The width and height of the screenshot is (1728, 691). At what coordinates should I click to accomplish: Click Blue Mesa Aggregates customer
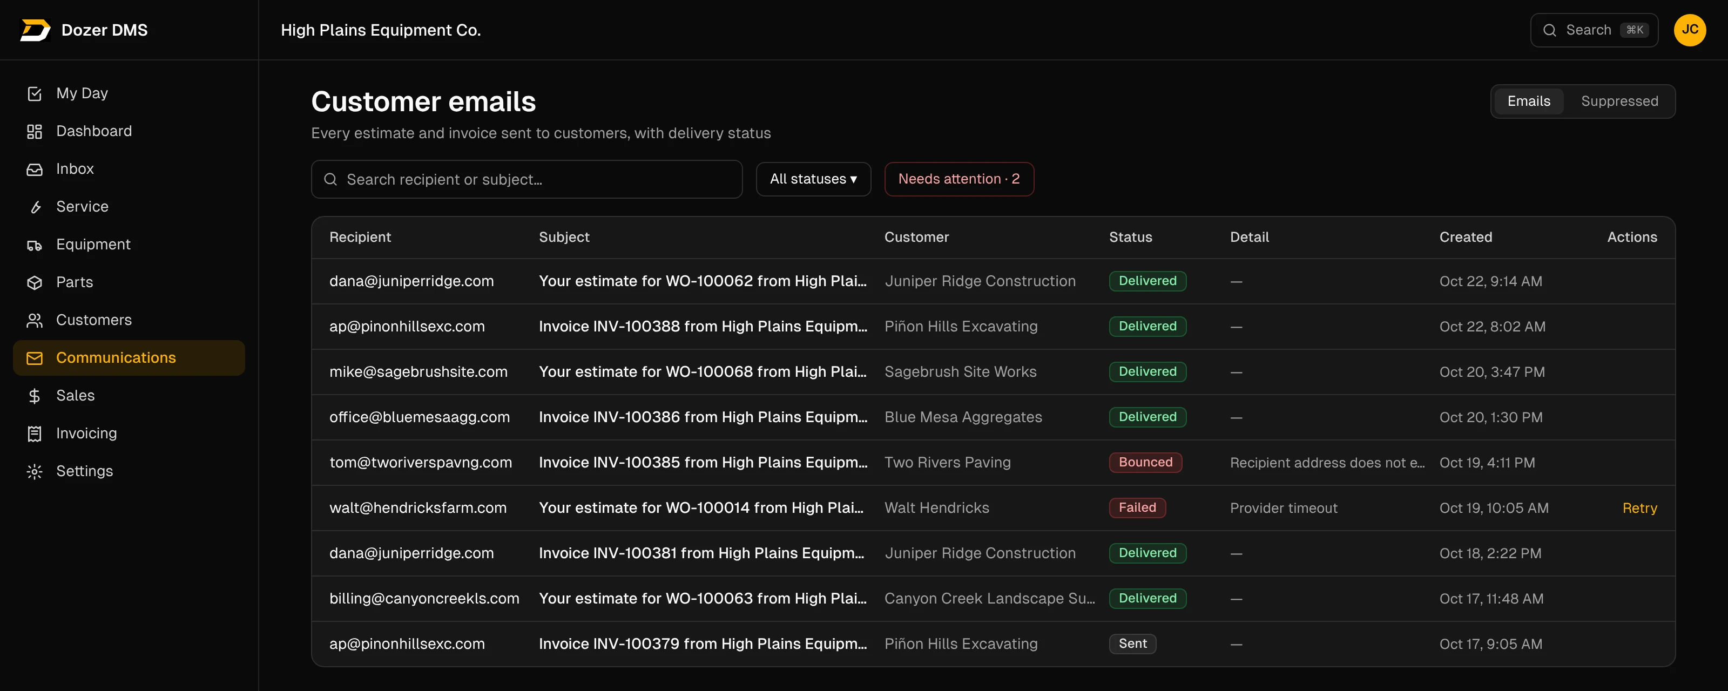tap(963, 417)
